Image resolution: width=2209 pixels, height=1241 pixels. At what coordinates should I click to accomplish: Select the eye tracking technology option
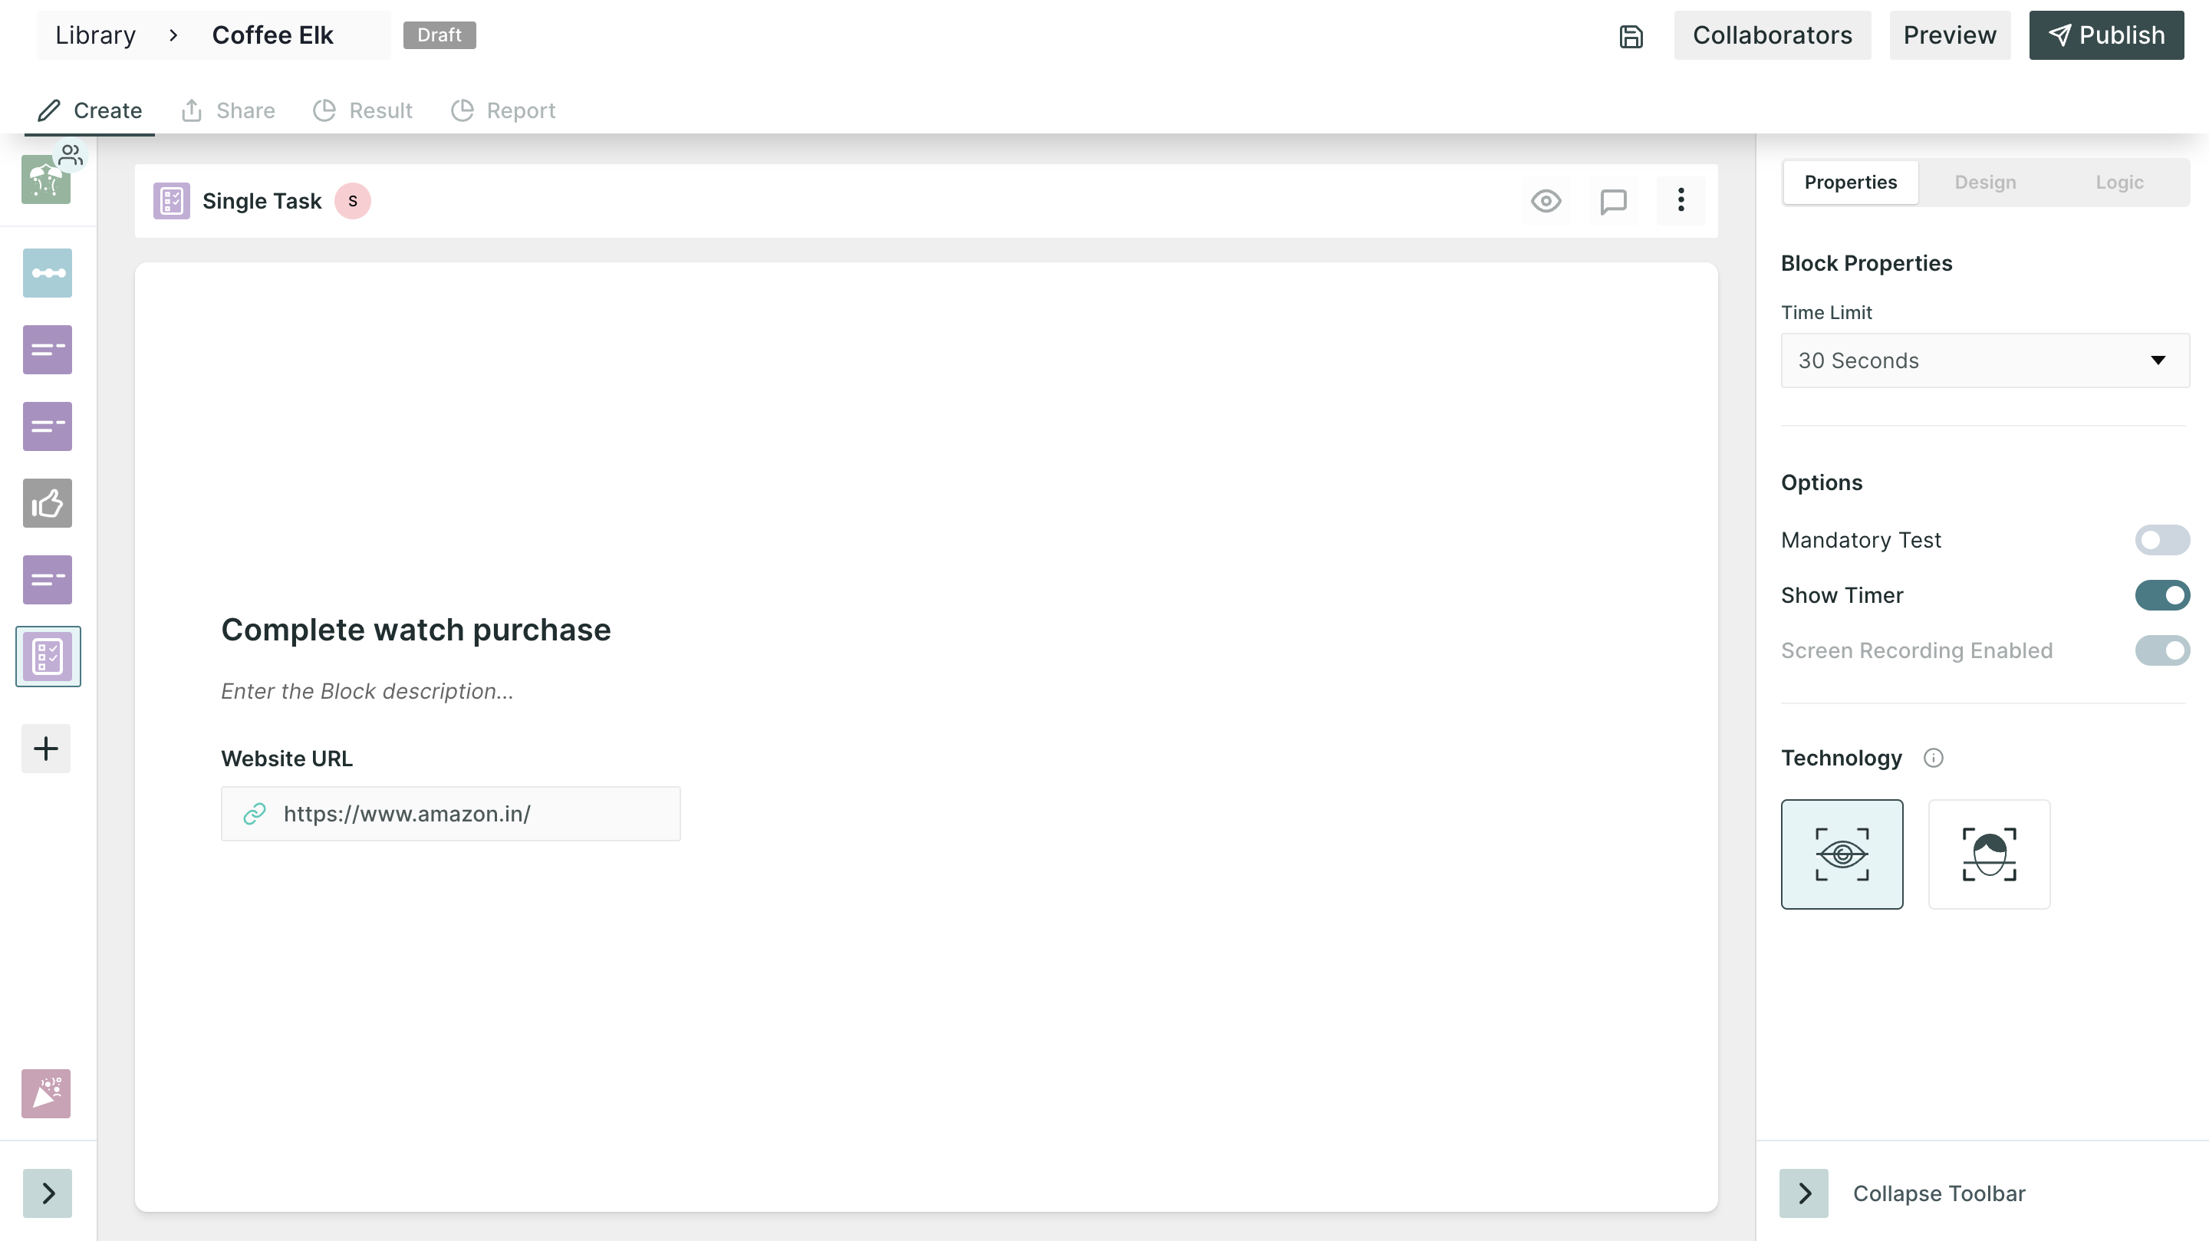pos(1842,854)
